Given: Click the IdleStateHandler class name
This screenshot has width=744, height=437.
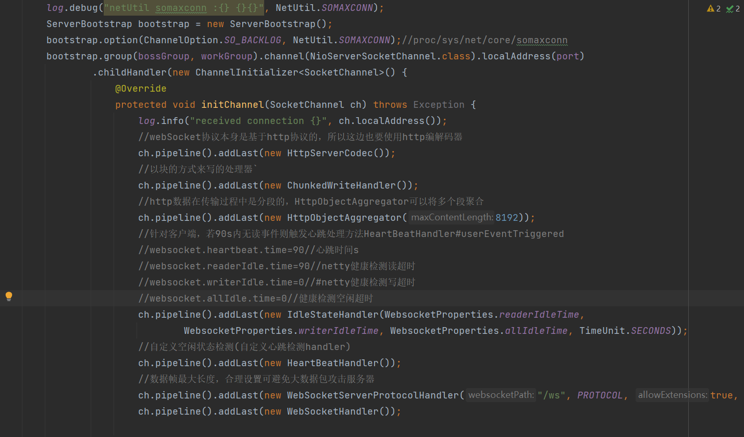Looking at the screenshot, I should click(x=333, y=315).
